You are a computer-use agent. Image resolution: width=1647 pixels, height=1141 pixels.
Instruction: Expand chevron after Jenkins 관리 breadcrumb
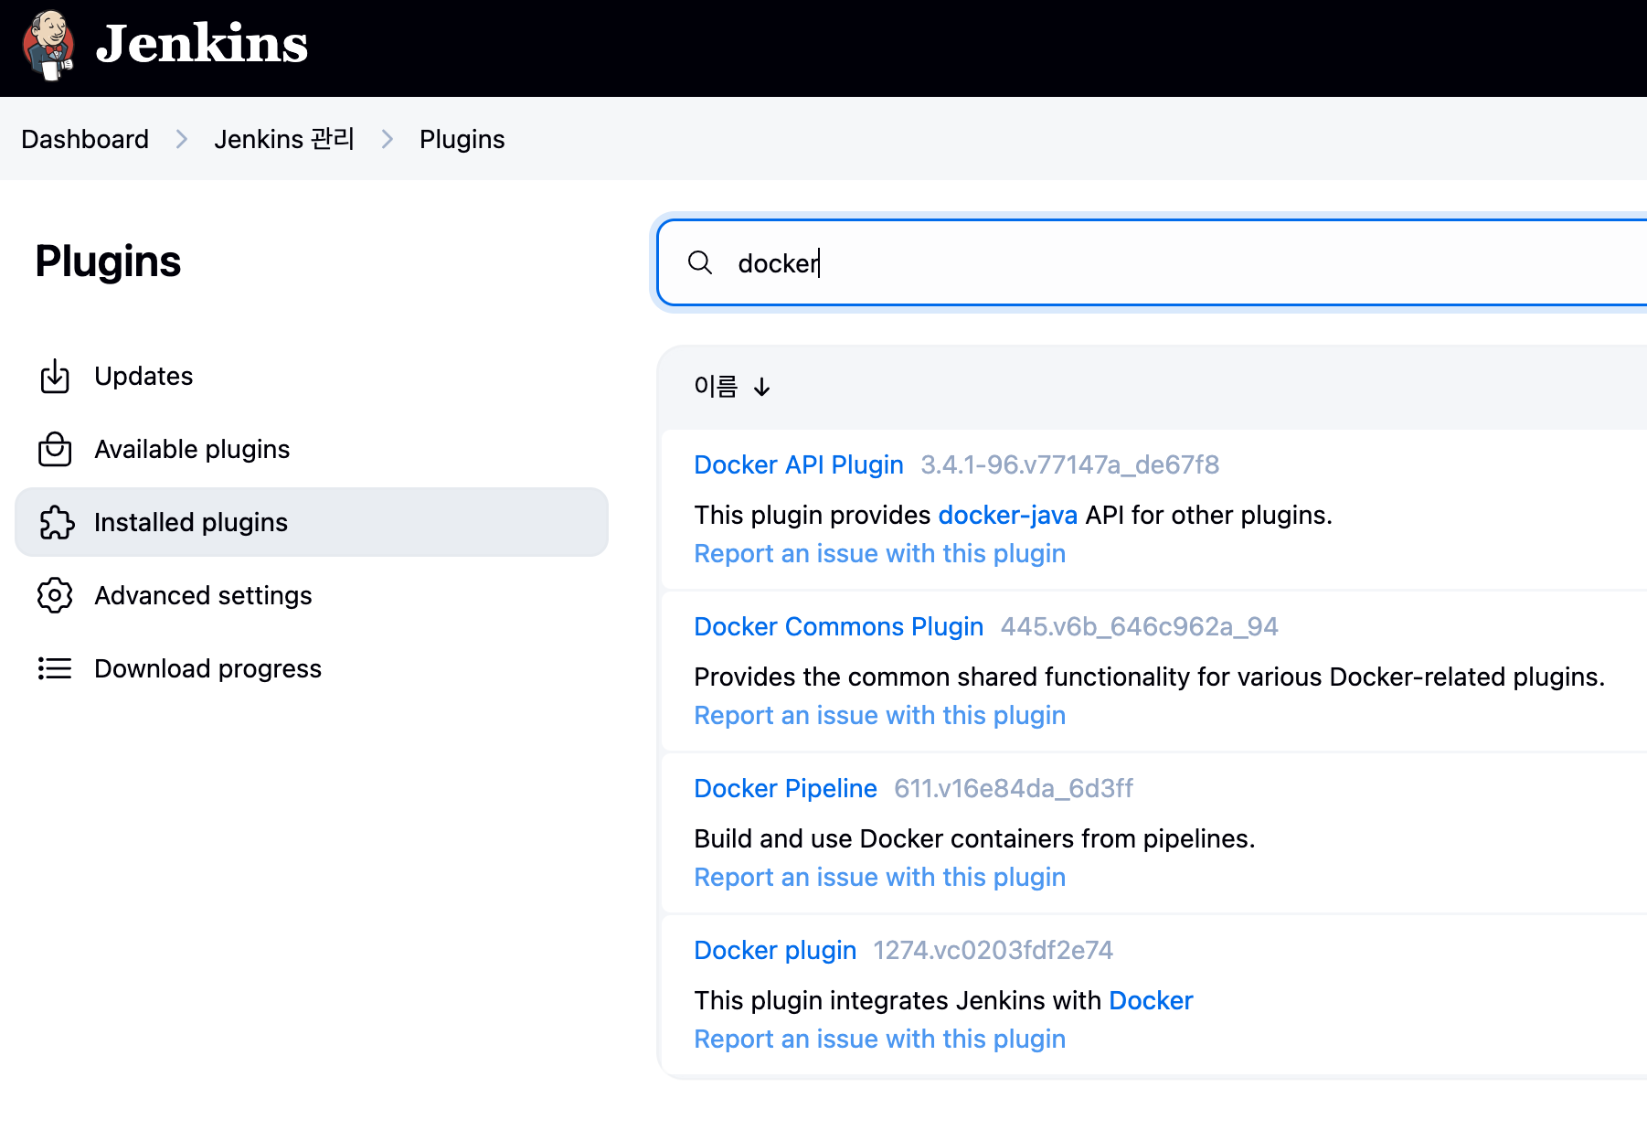(x=388, y=139)
